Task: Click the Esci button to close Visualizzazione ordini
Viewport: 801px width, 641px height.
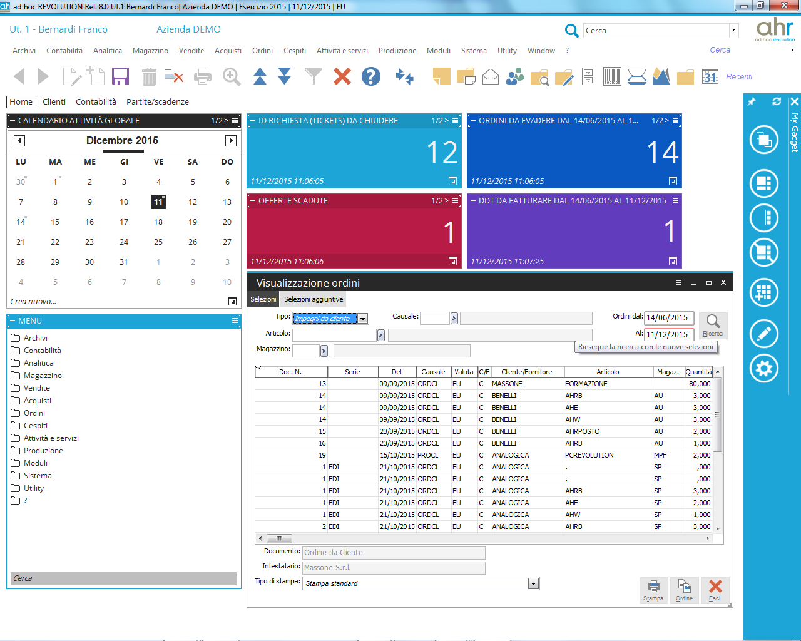Action: point(715,588)
